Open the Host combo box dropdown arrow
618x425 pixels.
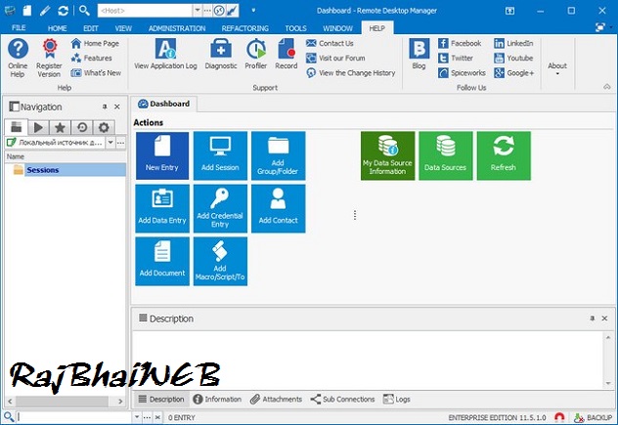(198, 10)
